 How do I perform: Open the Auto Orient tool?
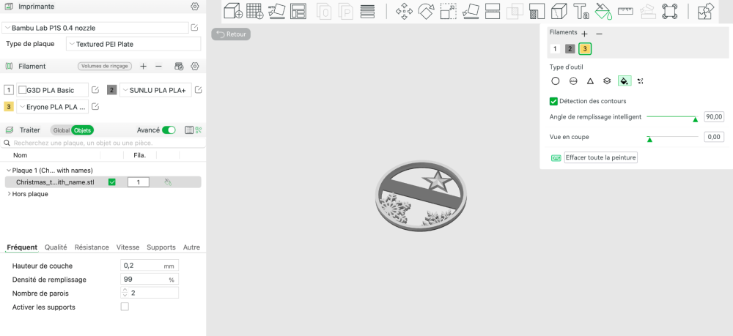tap(277, 11)
